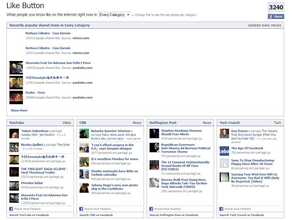Open THE TWILIGHT SAGA: ECLIPSE trailer link

pos(44,171)
